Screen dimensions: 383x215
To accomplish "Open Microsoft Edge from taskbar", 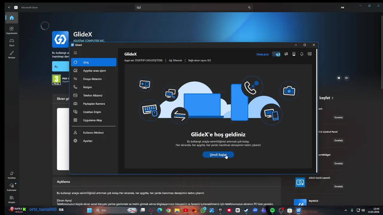I will click(159, 210).
